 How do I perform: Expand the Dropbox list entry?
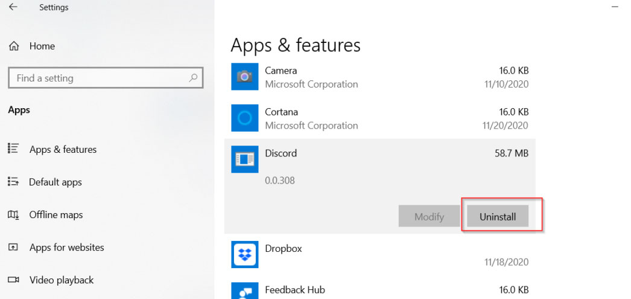(x=380, y=255)
